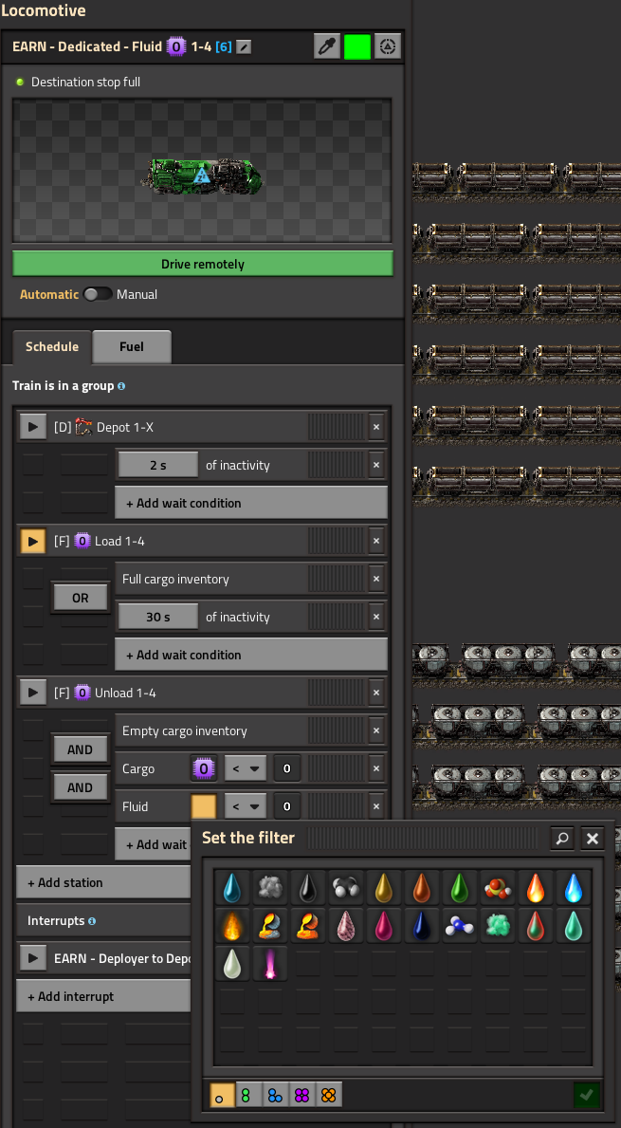Click the 2 s inactivity time button
The height and width of the screenshot is (1128, 621).
[x=158, y=466]
